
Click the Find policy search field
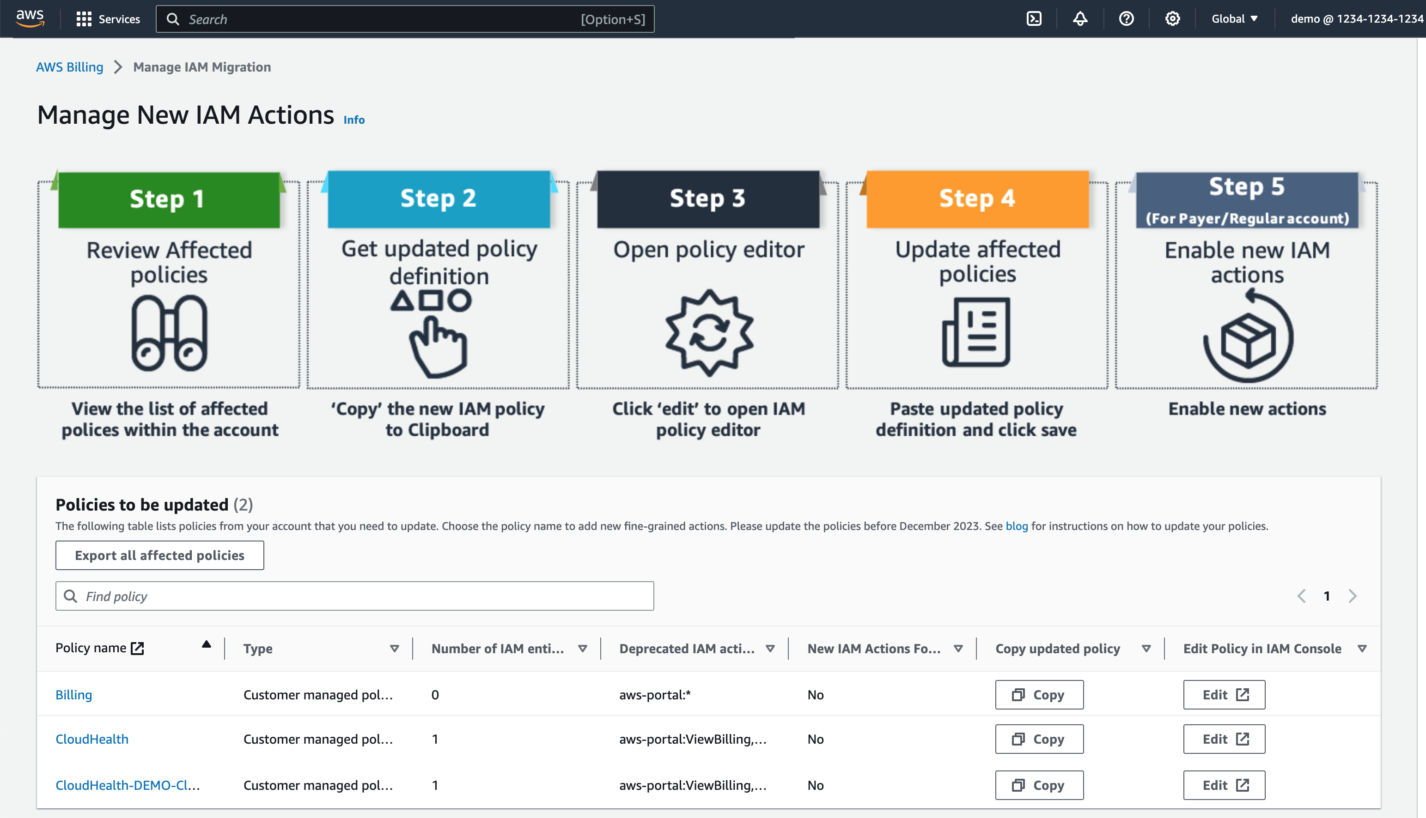(354, 596)
